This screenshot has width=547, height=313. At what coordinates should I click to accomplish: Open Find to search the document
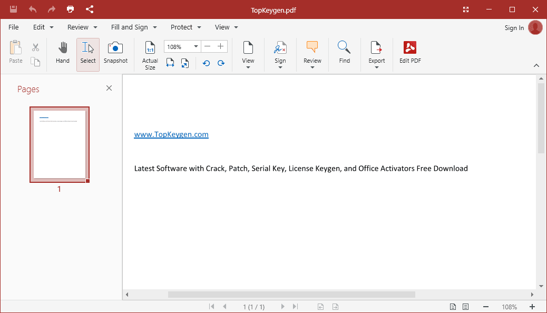click(x=344, y=53)
